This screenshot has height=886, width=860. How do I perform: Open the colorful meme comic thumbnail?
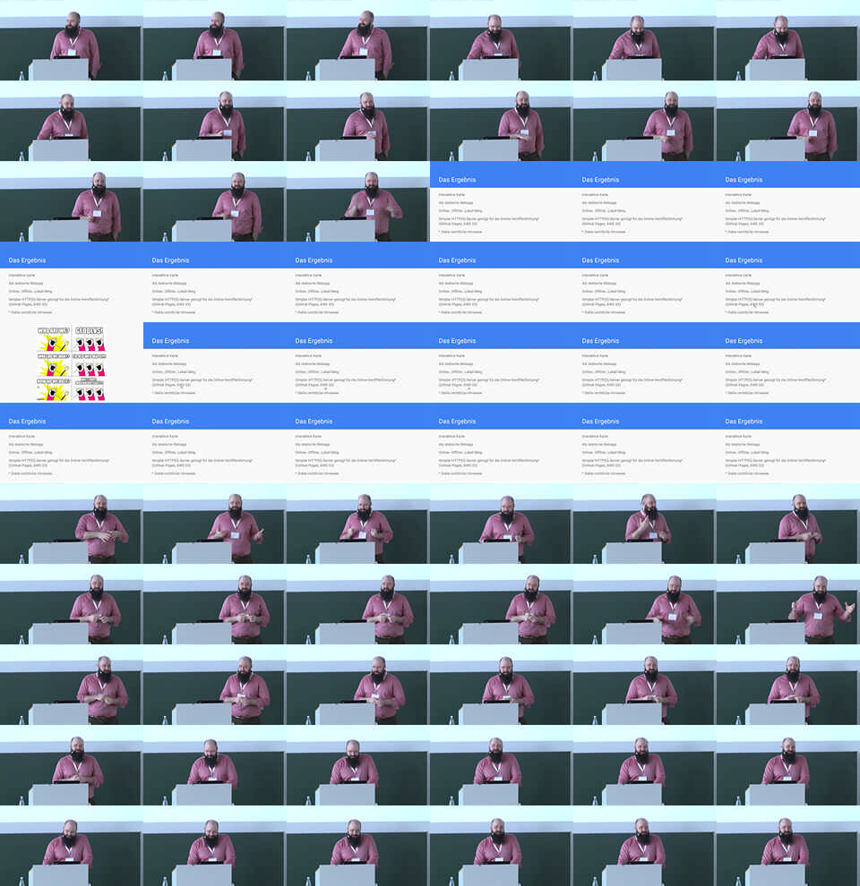tap(72, 362)
